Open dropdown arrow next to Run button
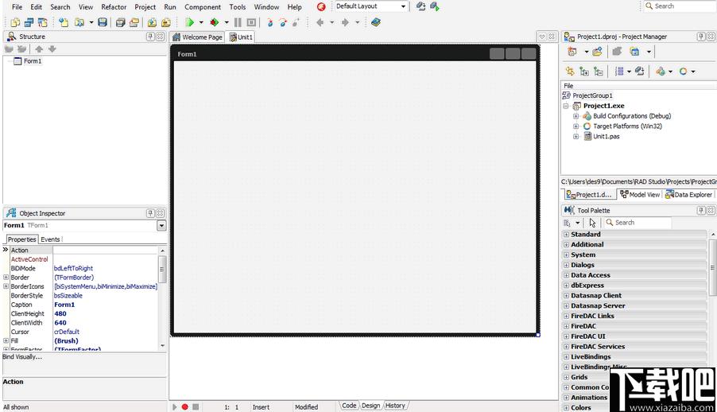 click(201, 22)
